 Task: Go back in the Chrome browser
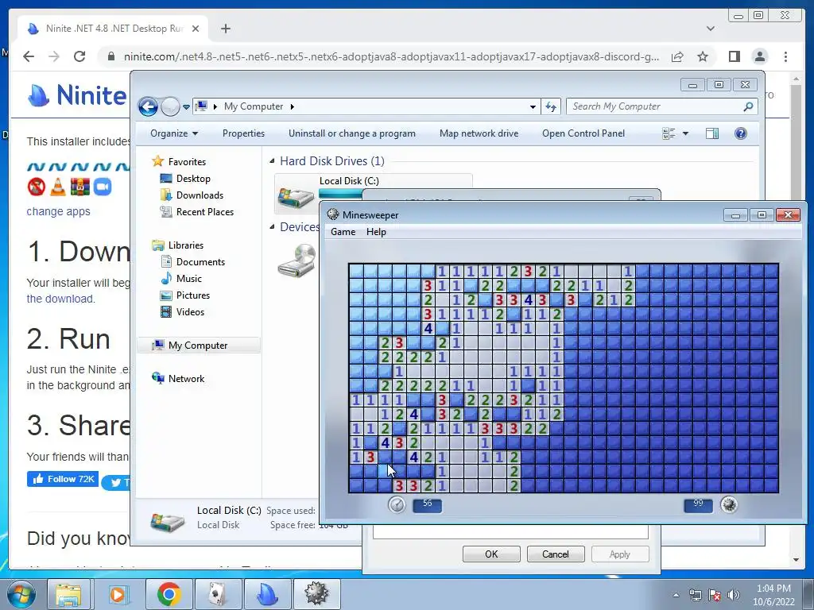pos(29,56)
